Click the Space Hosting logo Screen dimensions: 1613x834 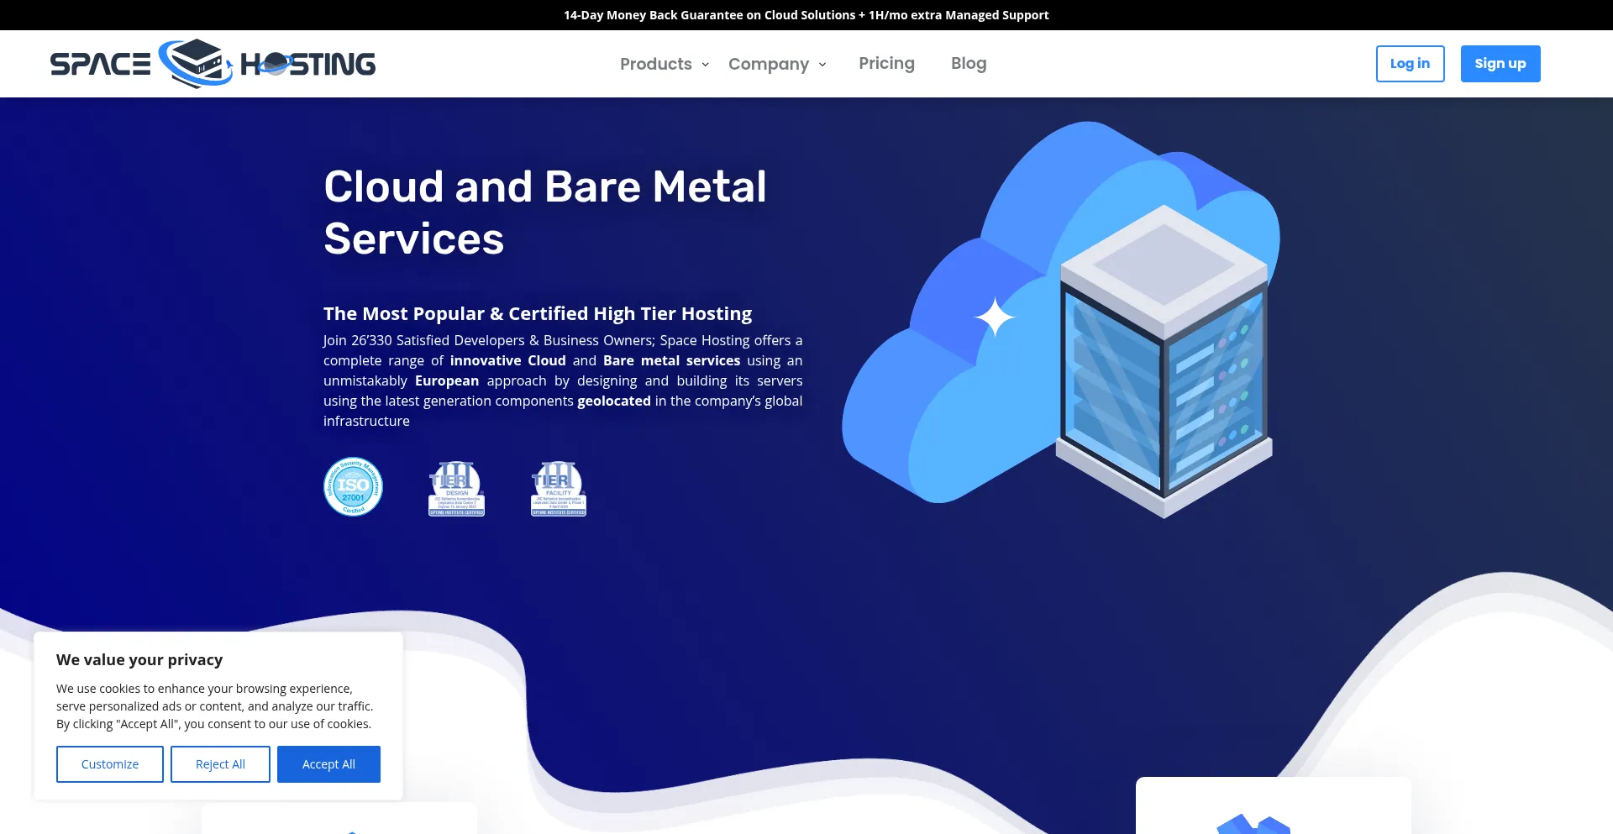pyautogui.click(x=213, y=64)
